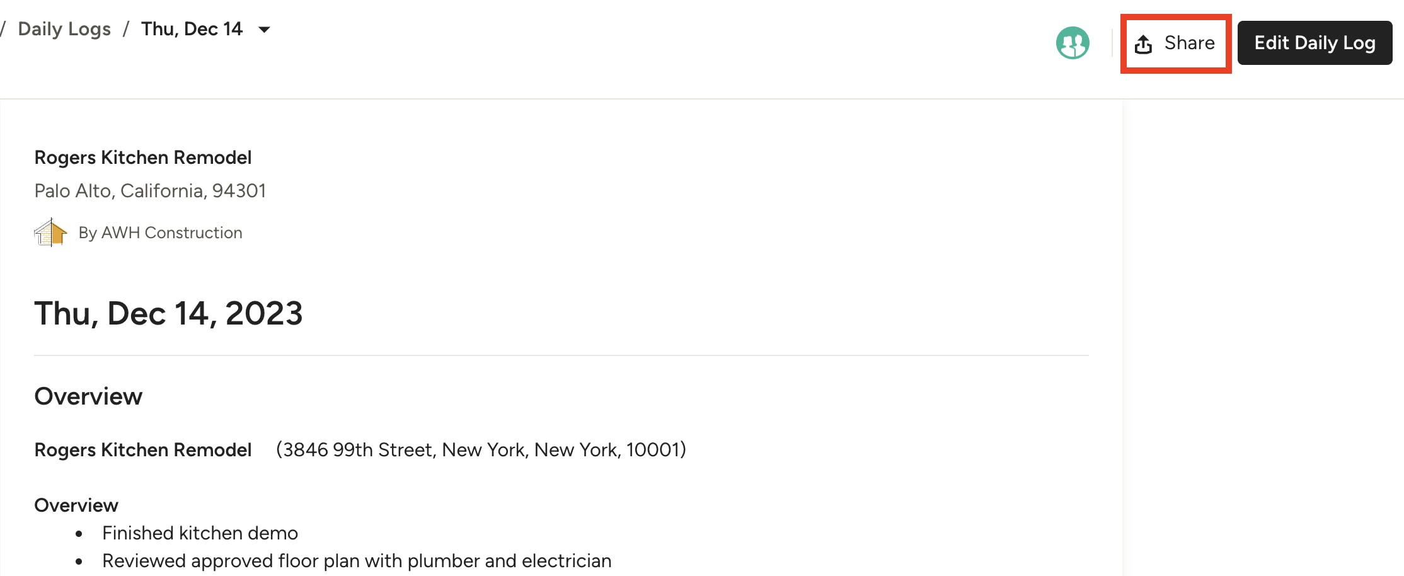Click the 3846 99th Street address text

tap(481, 450)
